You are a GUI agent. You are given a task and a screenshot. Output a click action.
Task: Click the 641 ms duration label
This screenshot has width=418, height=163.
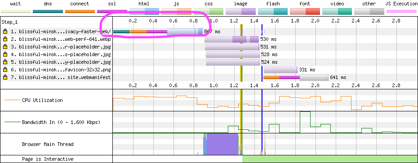coord(338,78)
